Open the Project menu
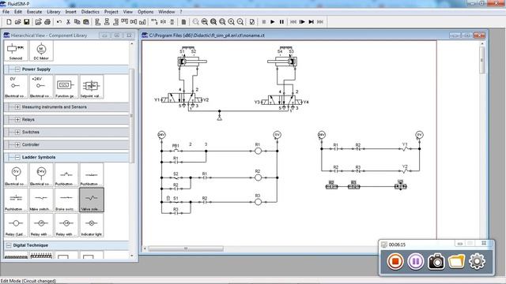The image size is (506, 284). tap(111, 12)
